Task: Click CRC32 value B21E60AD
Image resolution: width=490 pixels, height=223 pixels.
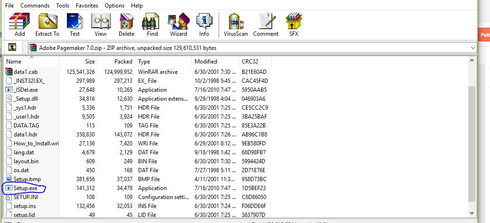Action: click(x=254, y=72)
